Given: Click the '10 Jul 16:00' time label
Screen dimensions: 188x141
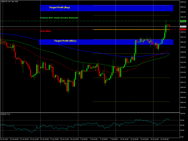Looking at the screenshot, I should (125, 139).
